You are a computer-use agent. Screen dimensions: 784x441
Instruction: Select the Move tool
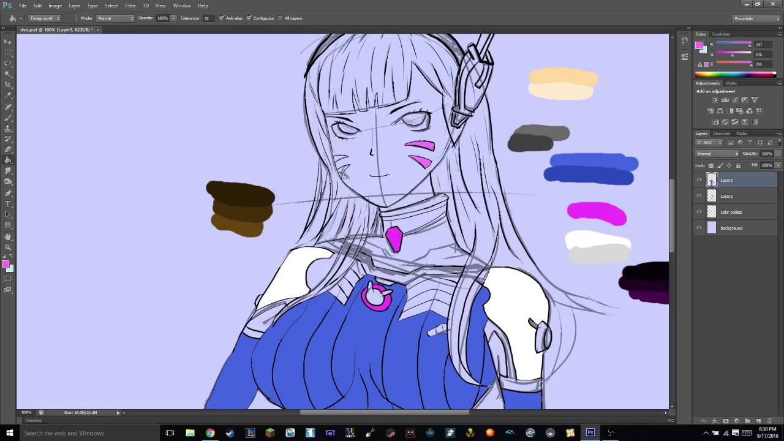pyautogui.click(x=8, y=42)
